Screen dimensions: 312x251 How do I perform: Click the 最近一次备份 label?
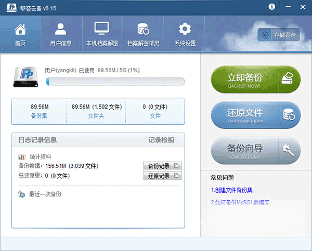click(x=45, y=194)
